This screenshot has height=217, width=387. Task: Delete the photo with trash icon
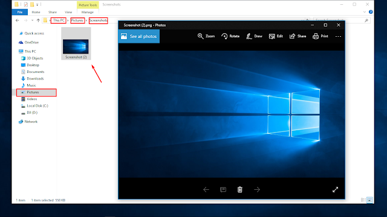(x=240, y=190)
